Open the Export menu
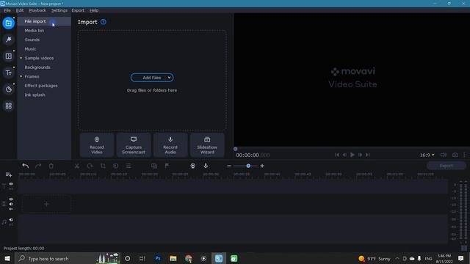 click(x=78, y=10)
